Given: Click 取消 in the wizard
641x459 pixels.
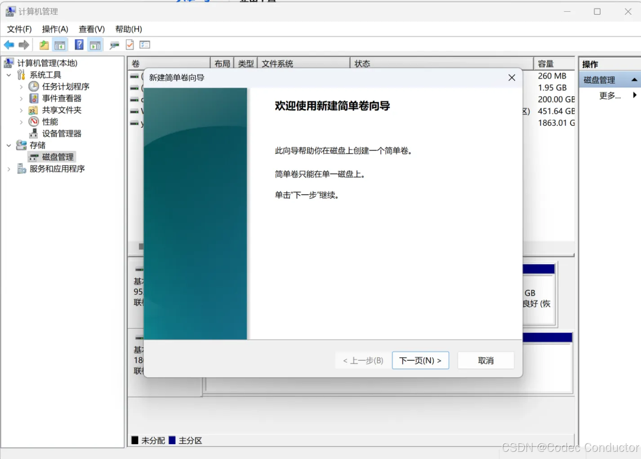Looking at the screenshot, I should click(485, 360).
